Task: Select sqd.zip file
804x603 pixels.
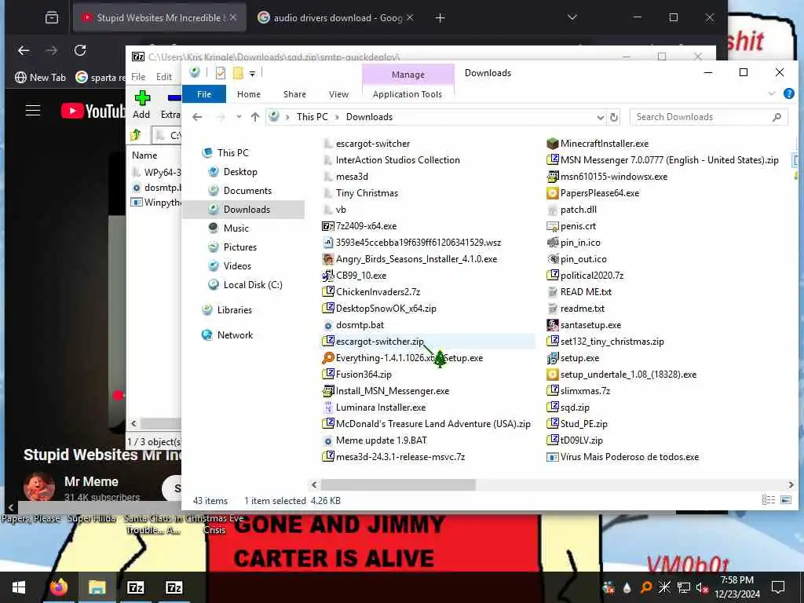Action: [x=568, y=407]
